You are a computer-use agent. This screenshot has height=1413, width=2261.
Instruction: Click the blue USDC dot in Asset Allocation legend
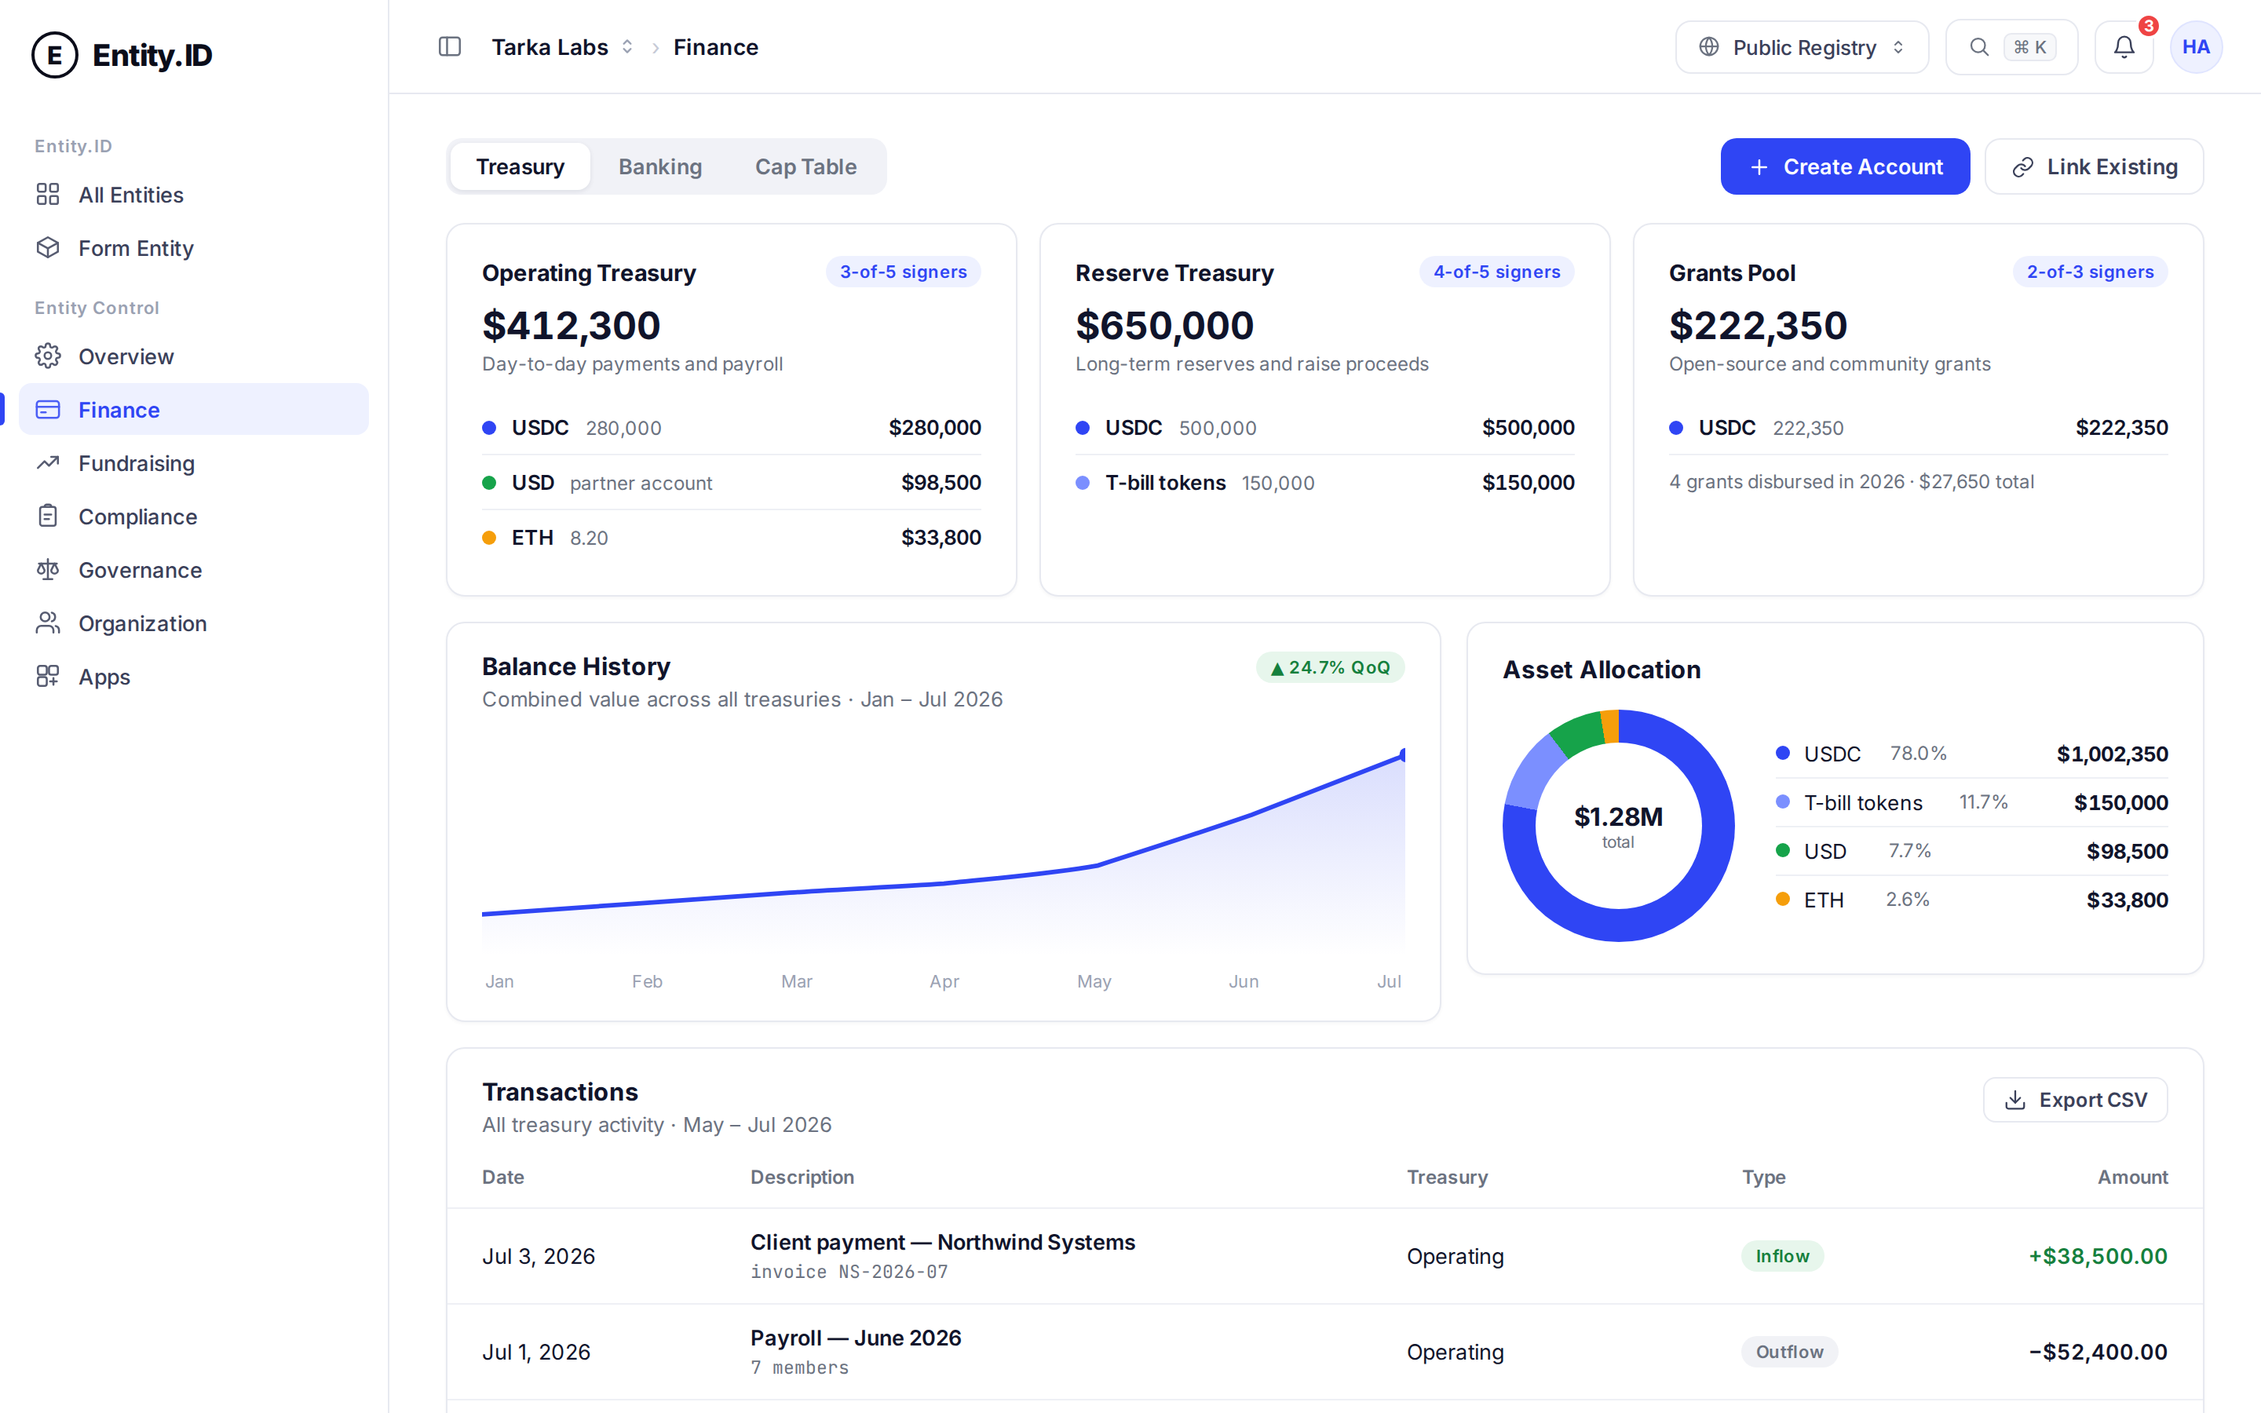pyautogui.click(x=1783, y=754)
